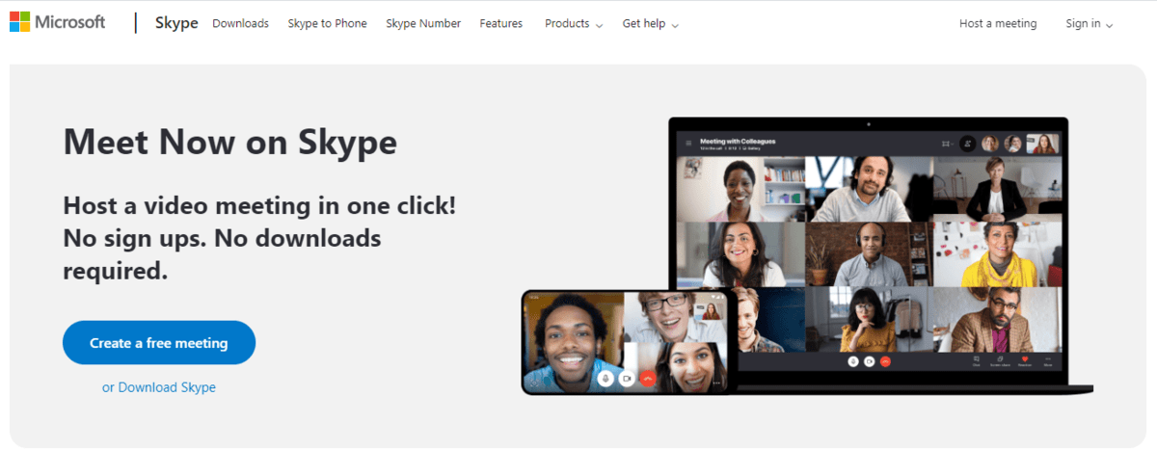Click the video camera icon in the laptop call bar
Viewport: 1157px width, 450px height.
point(870,361)
